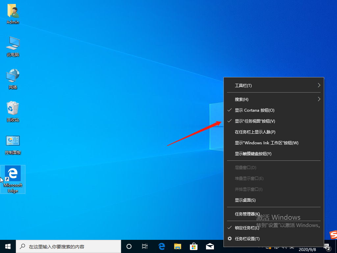Open the Start menu
The width and height of the screenshot is (337, 253).
pos(7,246)
